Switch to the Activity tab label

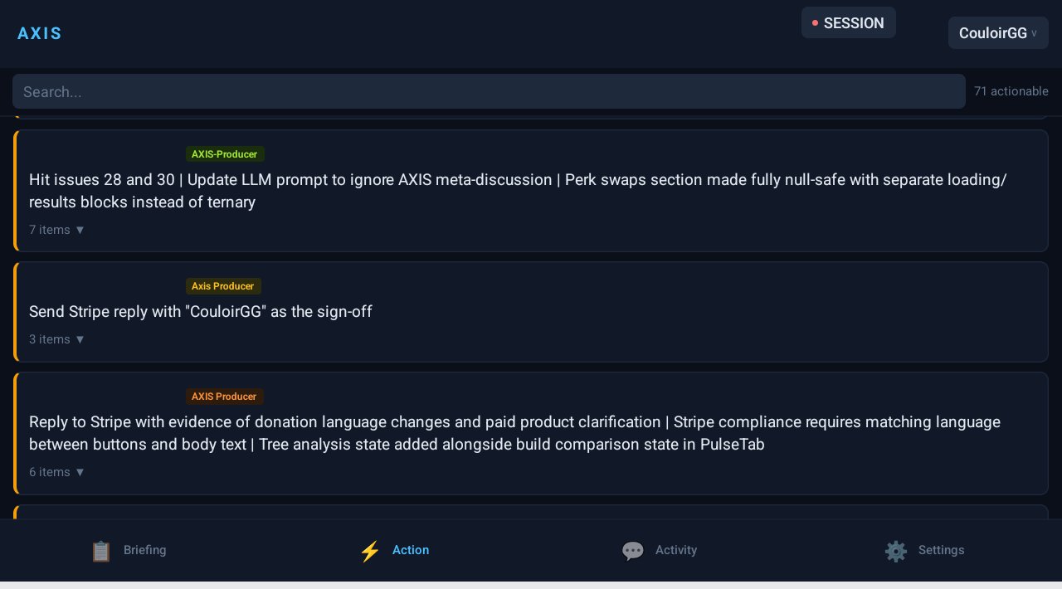[x=676, y=550]
